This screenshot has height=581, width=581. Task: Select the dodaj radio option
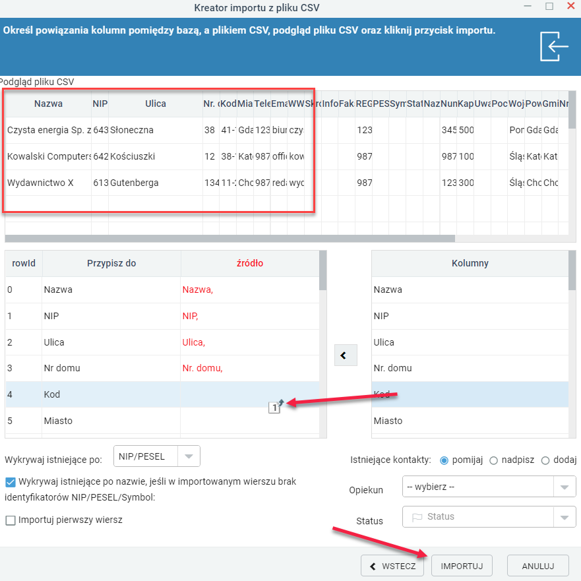pos(545,460)
